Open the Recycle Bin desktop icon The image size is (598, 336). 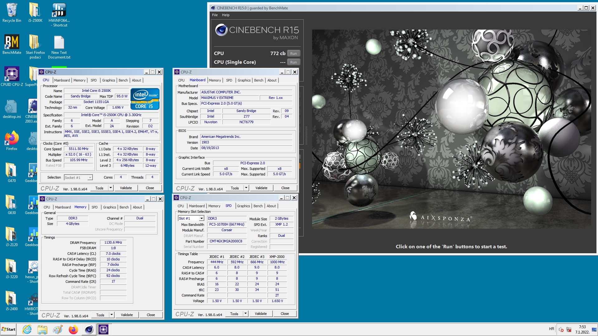pos(12,12)
